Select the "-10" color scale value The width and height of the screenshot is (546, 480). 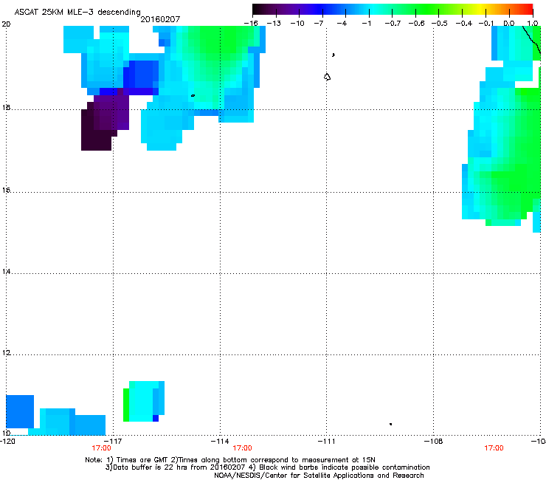click(297, 23)
